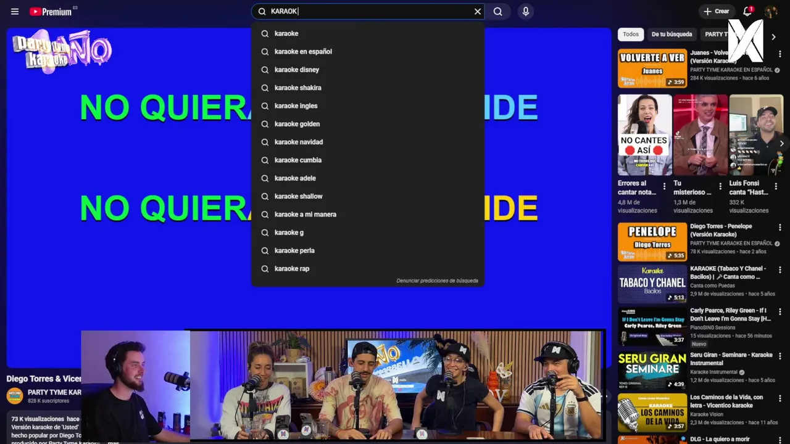
Task: Choose the 'karaoke a mi manera' suggestion
Action: pyautogui.click(x=368, y=215)
